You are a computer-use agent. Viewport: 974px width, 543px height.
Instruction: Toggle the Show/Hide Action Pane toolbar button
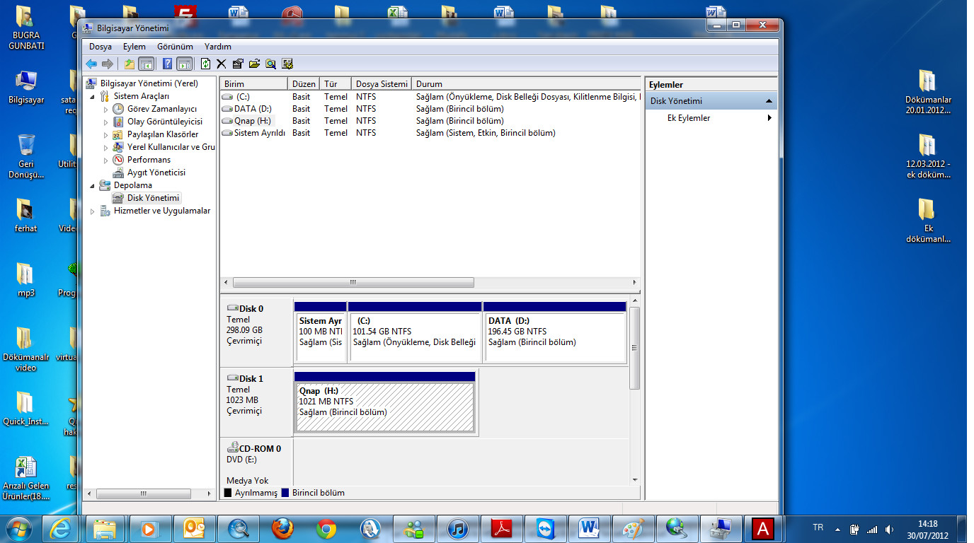click(184, 64)
